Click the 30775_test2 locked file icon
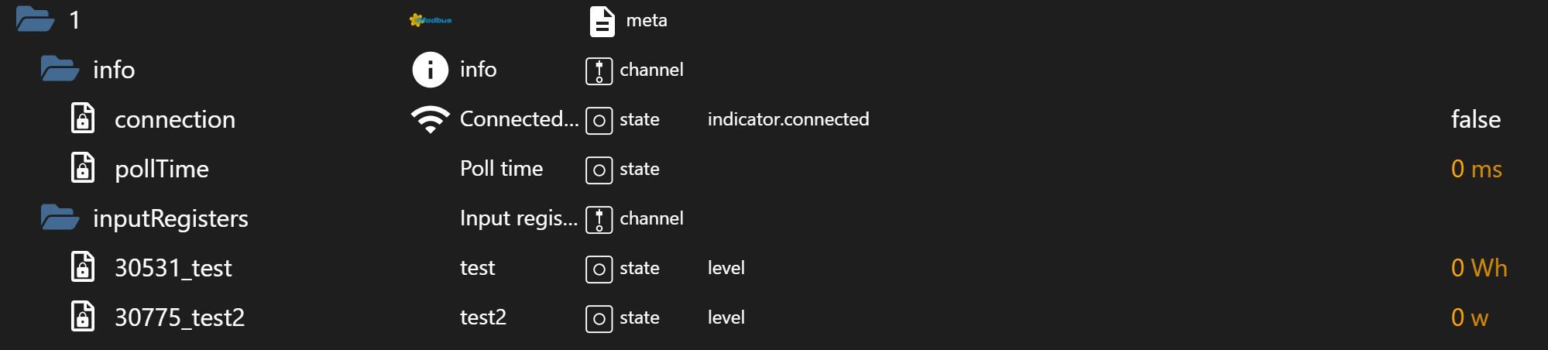The height and width of the screenshot is (350, 1548). pos(83,317)
